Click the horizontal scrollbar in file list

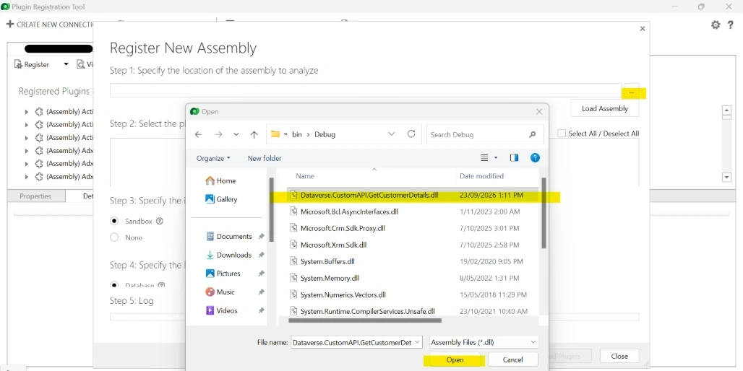click(365, 320)
